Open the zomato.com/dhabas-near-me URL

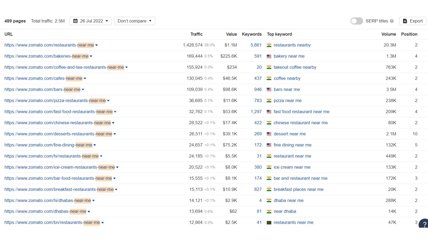[x=45, y=211]
